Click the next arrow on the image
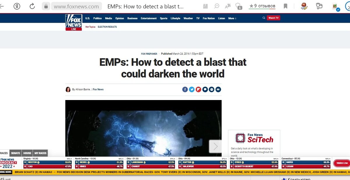 215,146
